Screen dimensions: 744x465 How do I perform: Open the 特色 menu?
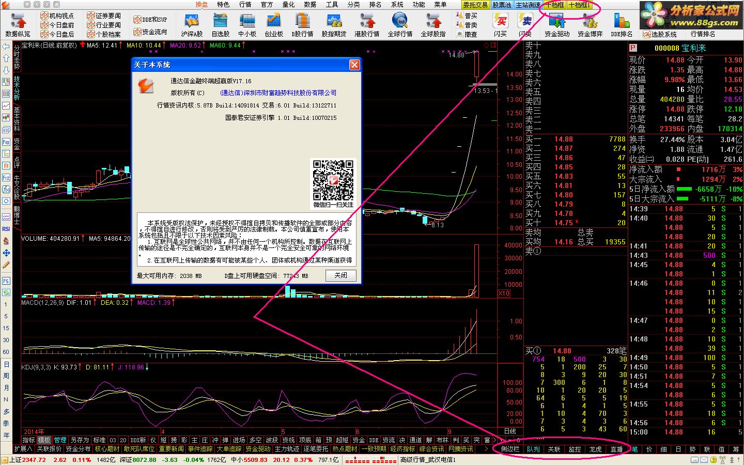(223, 4)
